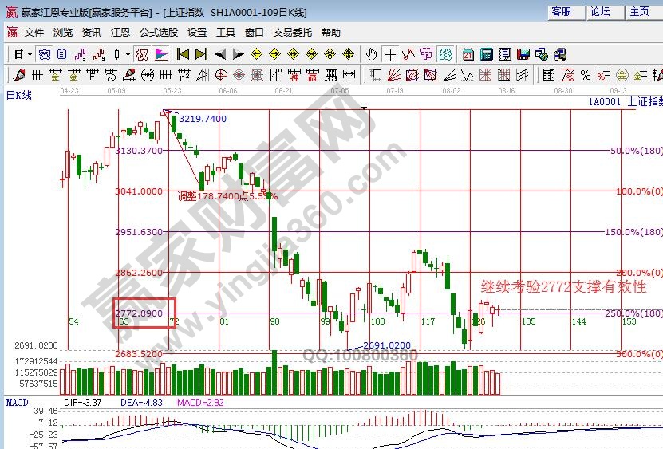This screenshot has width=663, height=449.
Task: Step to the previous bar with black left arrow
Action: click(x=219, y=55)
